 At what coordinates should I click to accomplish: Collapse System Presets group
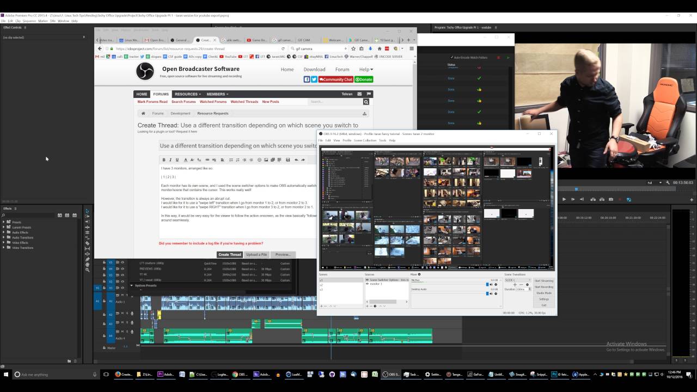[x=131, y=285]
